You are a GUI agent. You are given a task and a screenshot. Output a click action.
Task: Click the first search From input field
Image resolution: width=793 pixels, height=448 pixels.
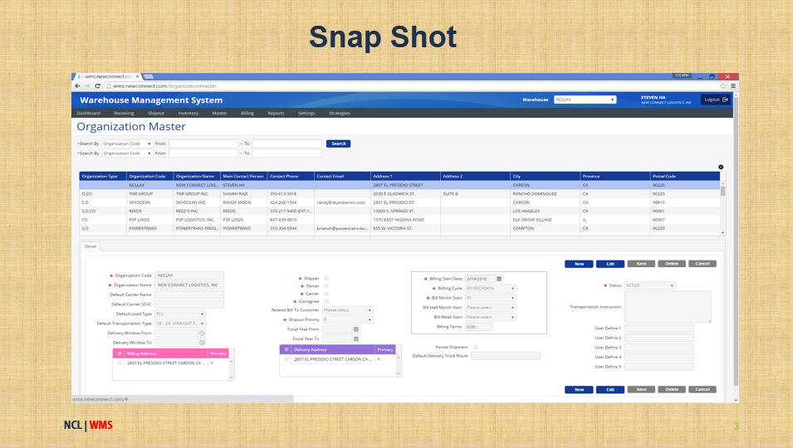pyautogui.click(x=203, y=144)
